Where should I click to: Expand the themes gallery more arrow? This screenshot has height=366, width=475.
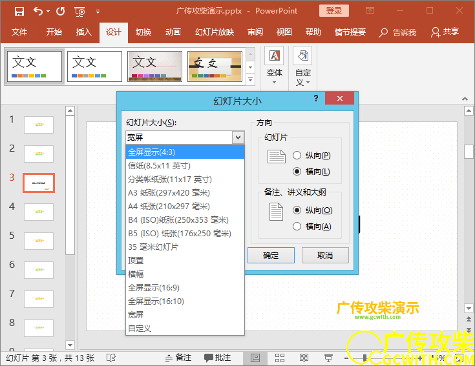pyautogui.click(x=250, y=79)
